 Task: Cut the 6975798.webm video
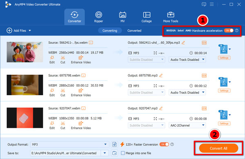click(62, 92)
